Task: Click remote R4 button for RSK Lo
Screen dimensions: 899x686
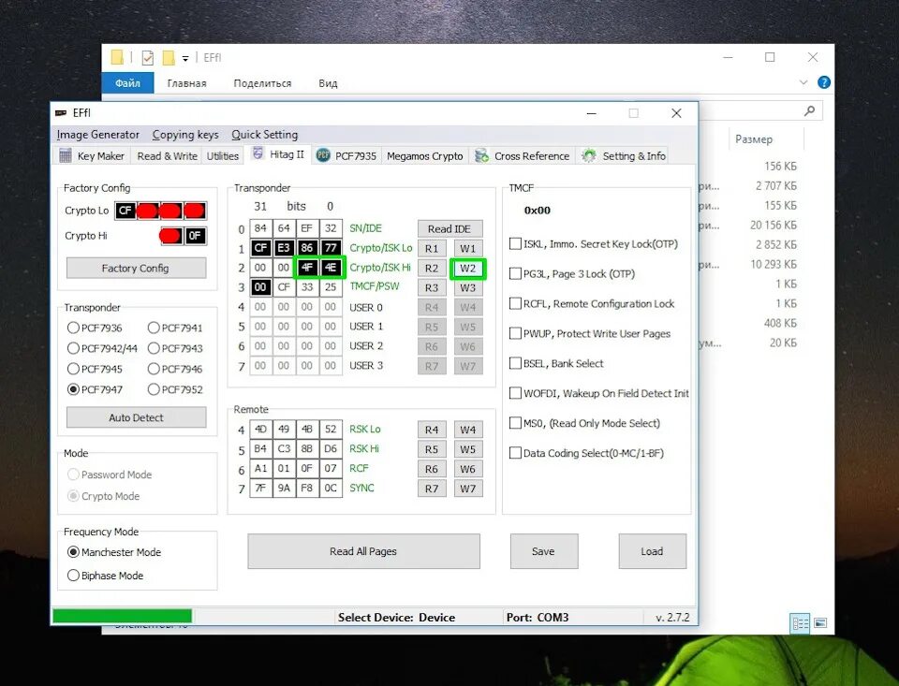Action: pyautogui.click(x=432, y=430)
